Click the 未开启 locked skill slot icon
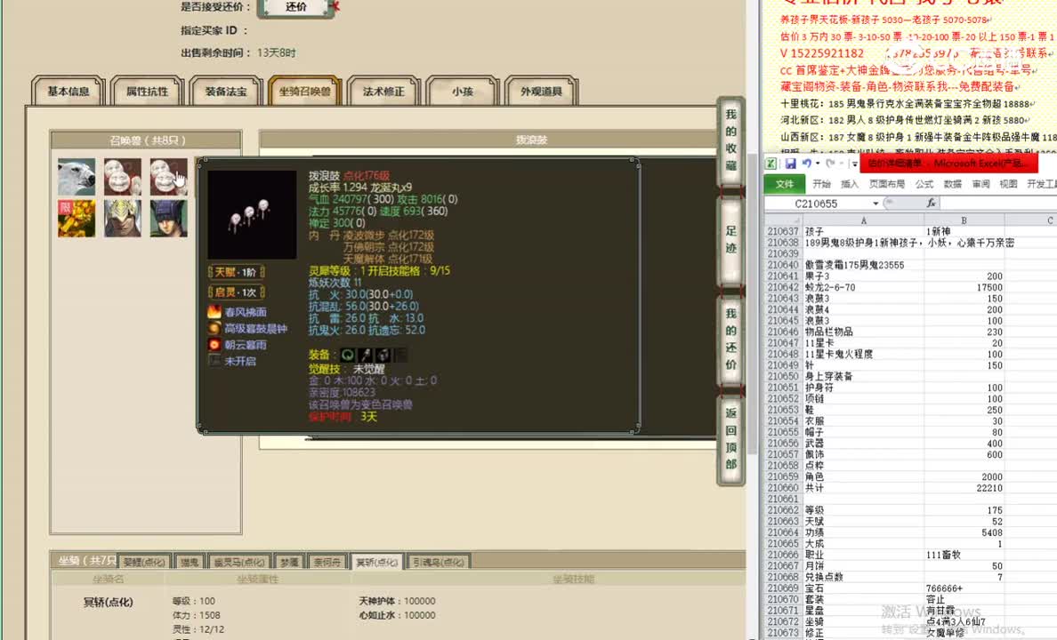 click(x=214, y=360)
